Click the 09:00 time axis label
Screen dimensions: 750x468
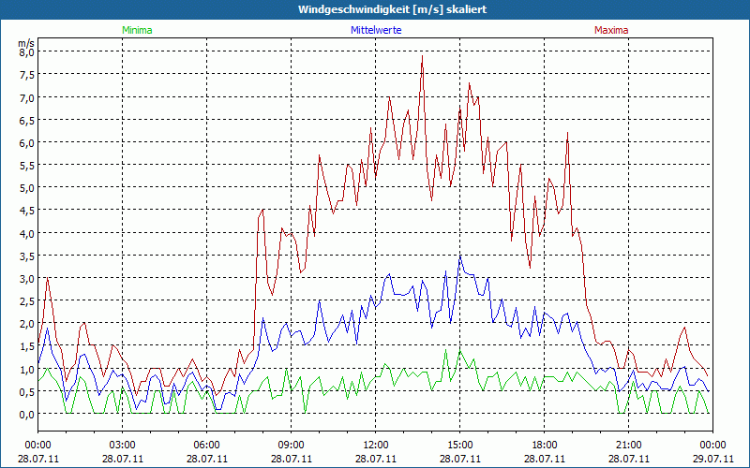292,445
